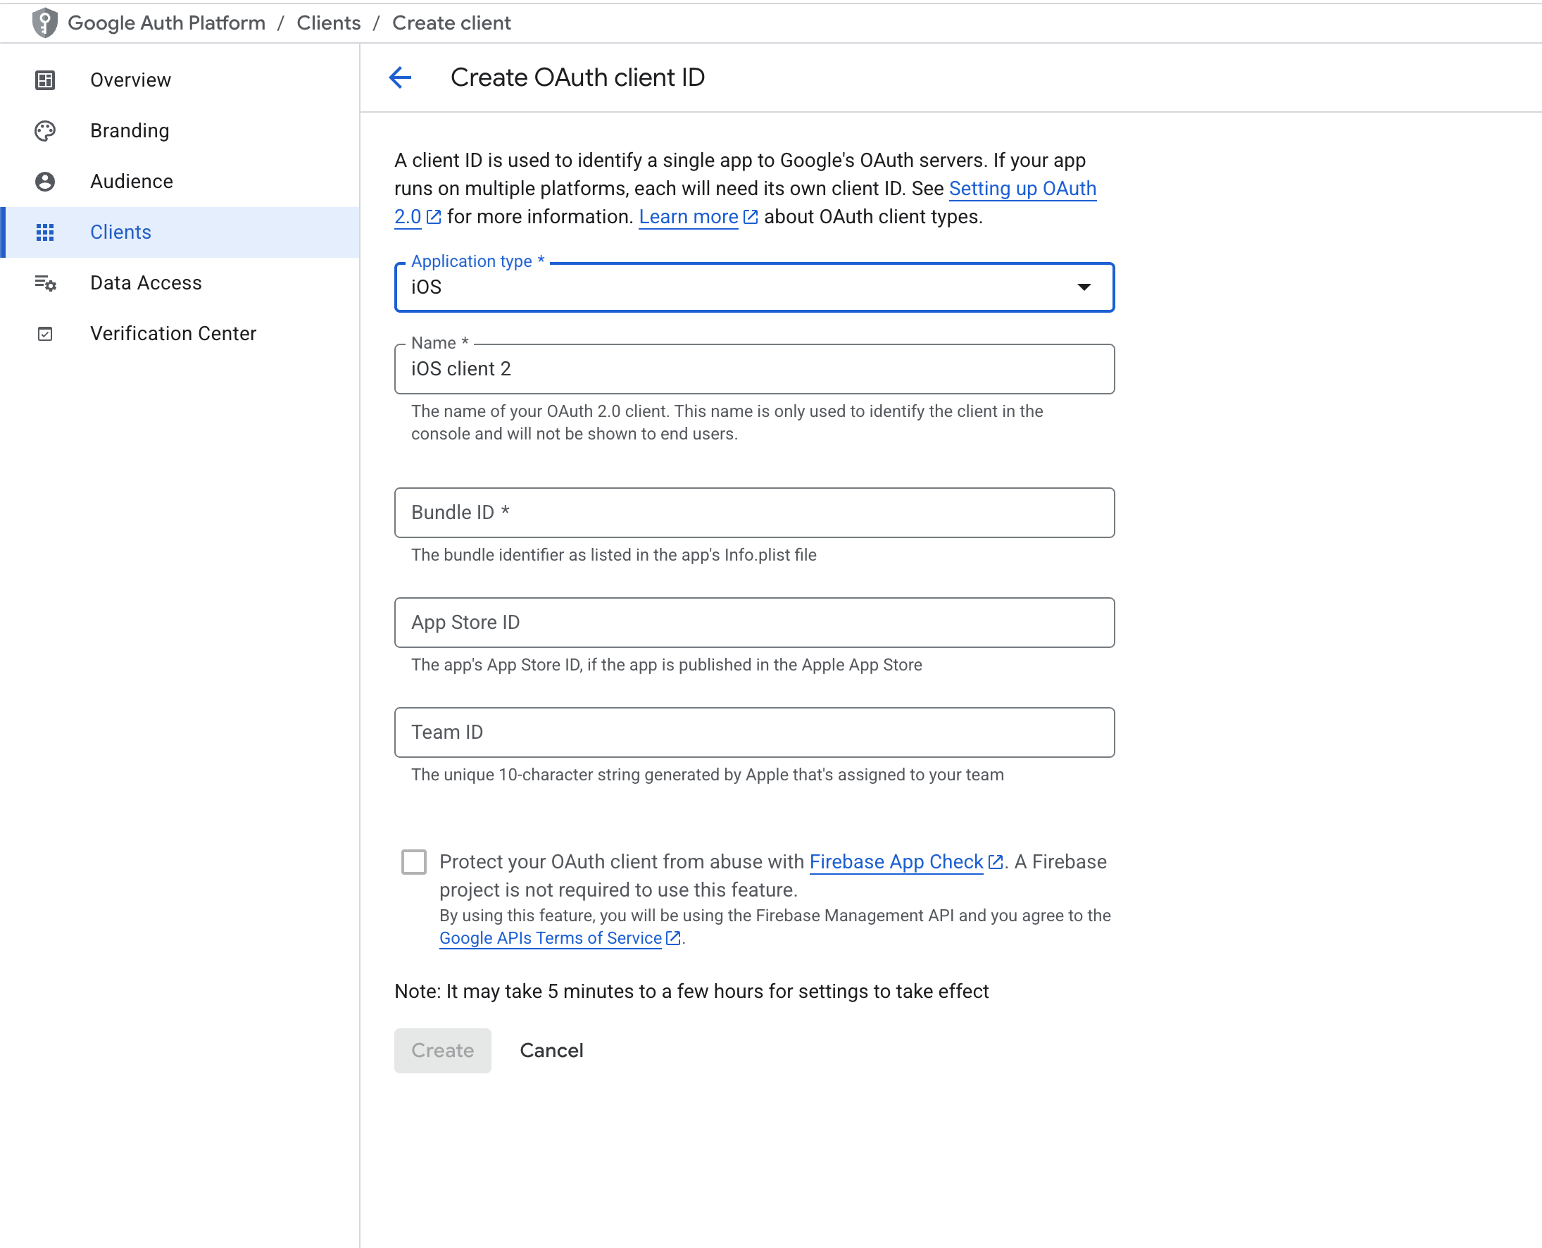Click the Info.plist bundle identifier helper text

[613, 555]
